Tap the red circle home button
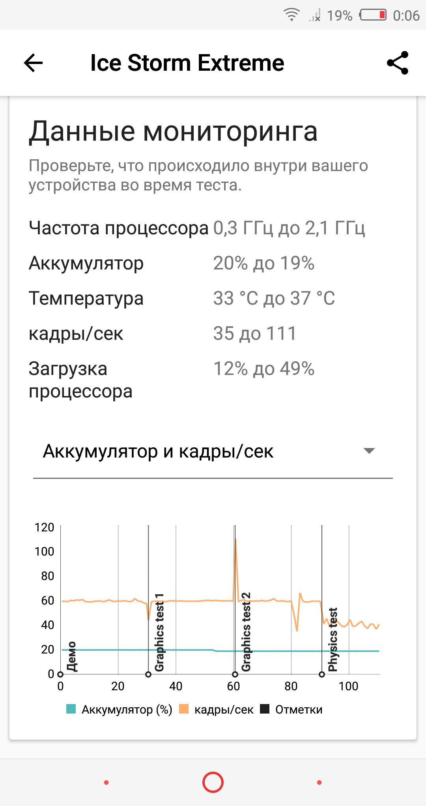The image size is (426, 806). 213,782
